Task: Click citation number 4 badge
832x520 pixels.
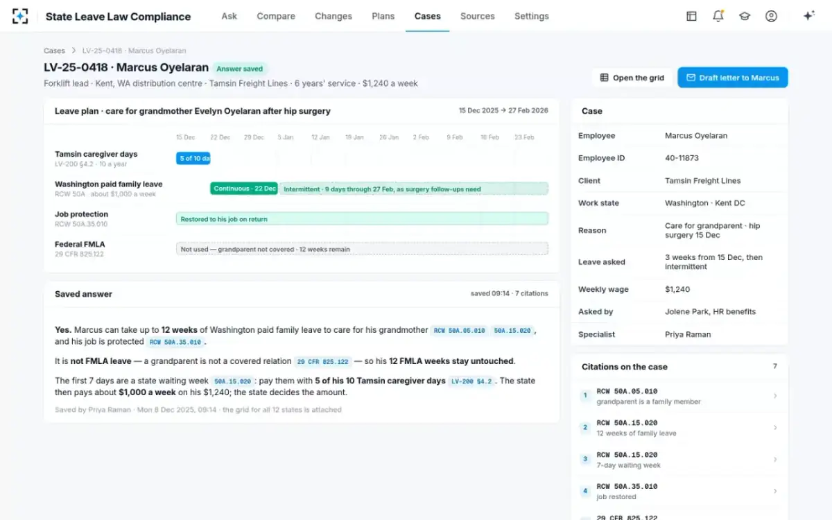Action: (585, 492)
